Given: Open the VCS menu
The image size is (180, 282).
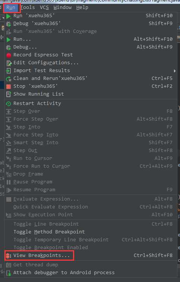Looking at the screenshot, I should [x=44, y=7].
